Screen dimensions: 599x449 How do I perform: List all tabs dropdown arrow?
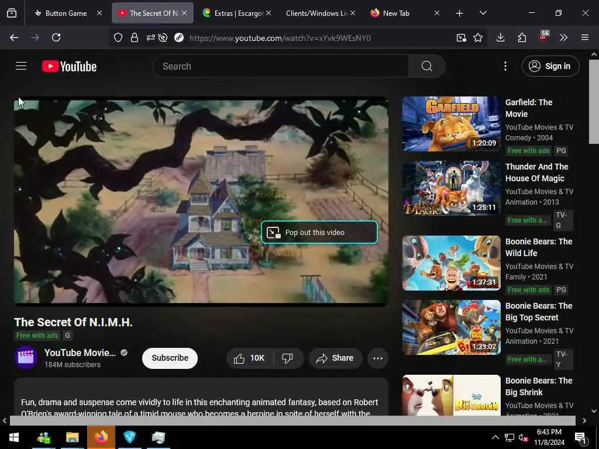coord(483,13)
